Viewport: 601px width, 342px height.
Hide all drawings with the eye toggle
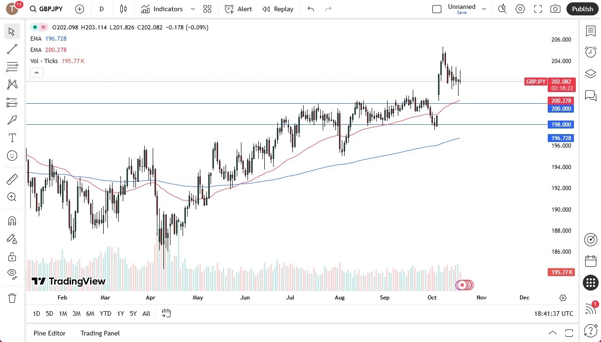click(12, 273)
